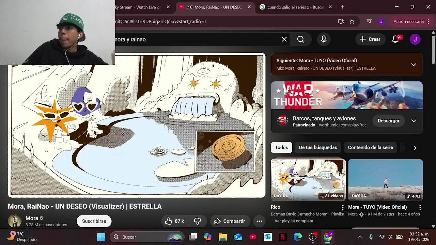The image size is (436, 245).
Task: Clear the YouTube search box text
Action: tap(284, 39)
